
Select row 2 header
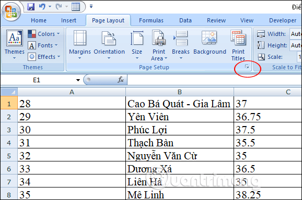click(x=9, y=116)
